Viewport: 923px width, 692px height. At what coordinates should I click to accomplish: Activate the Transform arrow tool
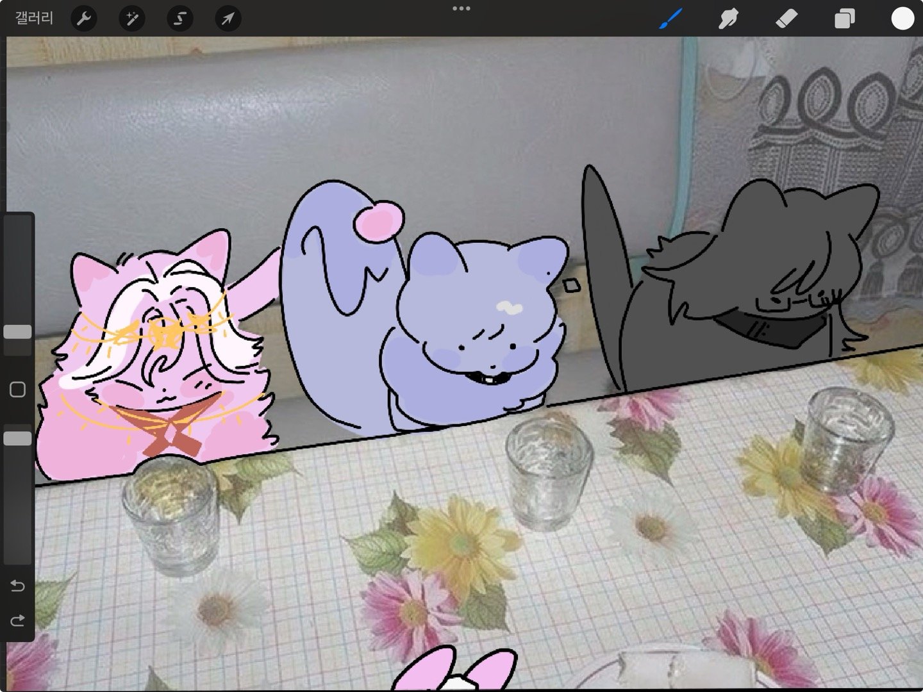pyautogui.click(x=228, y=19)
